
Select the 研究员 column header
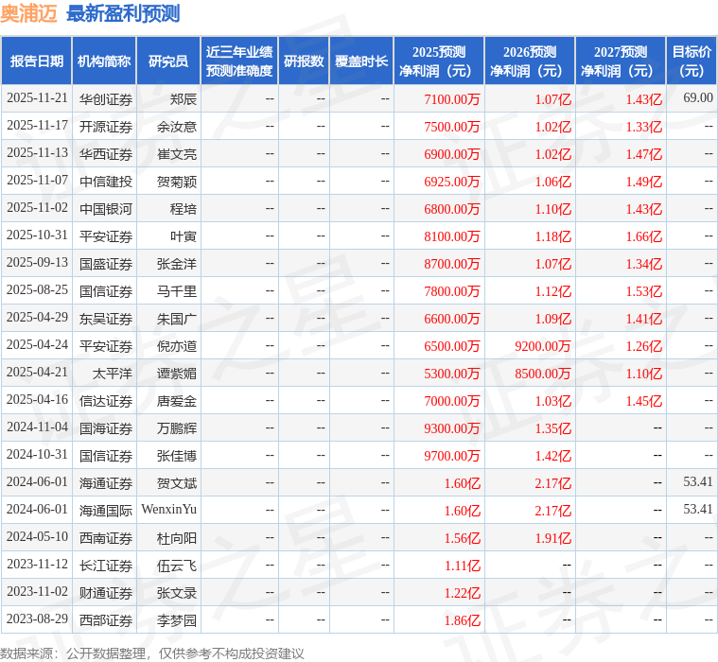(x=168, y=61)
